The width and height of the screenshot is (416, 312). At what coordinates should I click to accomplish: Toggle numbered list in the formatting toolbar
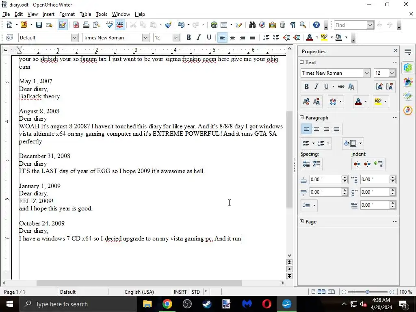[x=266, y=38]
